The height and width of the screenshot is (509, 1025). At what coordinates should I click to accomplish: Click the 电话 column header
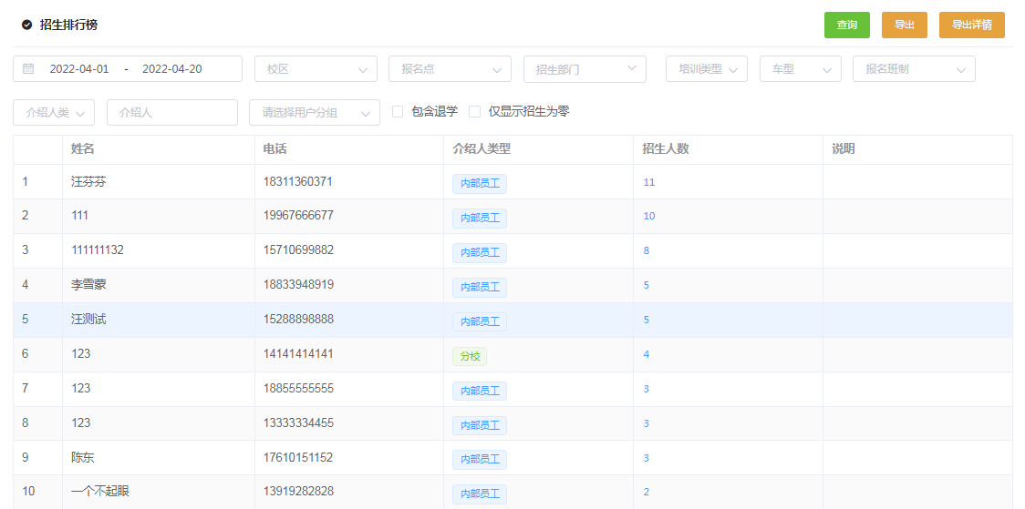274,148
